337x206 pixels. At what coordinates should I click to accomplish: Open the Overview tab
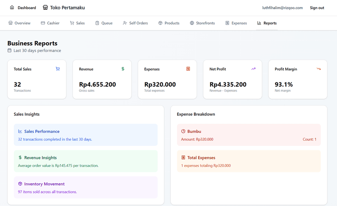pyautogui.click(x=20, y=23)
